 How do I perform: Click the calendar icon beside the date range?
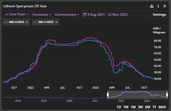[85, 14]
